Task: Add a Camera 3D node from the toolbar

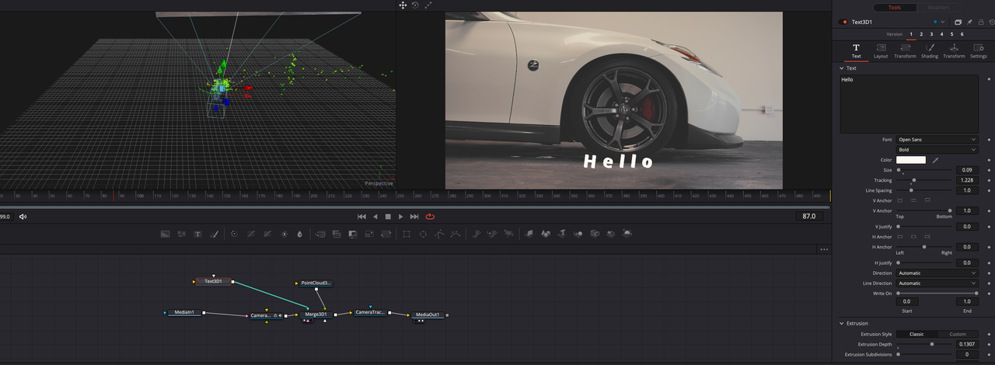Action: [x=595, y=233]
